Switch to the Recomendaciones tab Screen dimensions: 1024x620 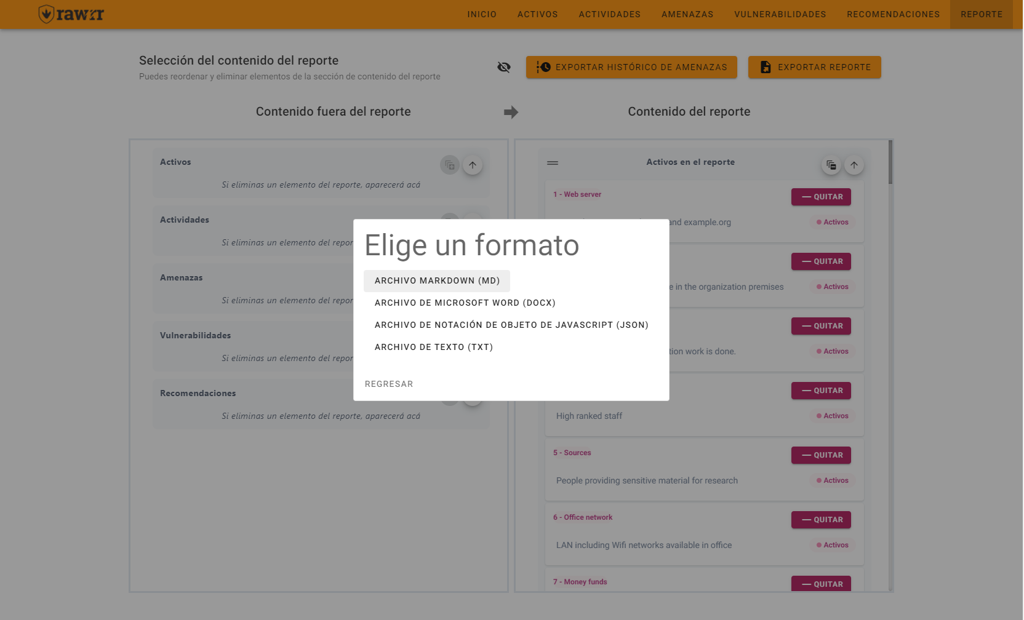[894, 14]
